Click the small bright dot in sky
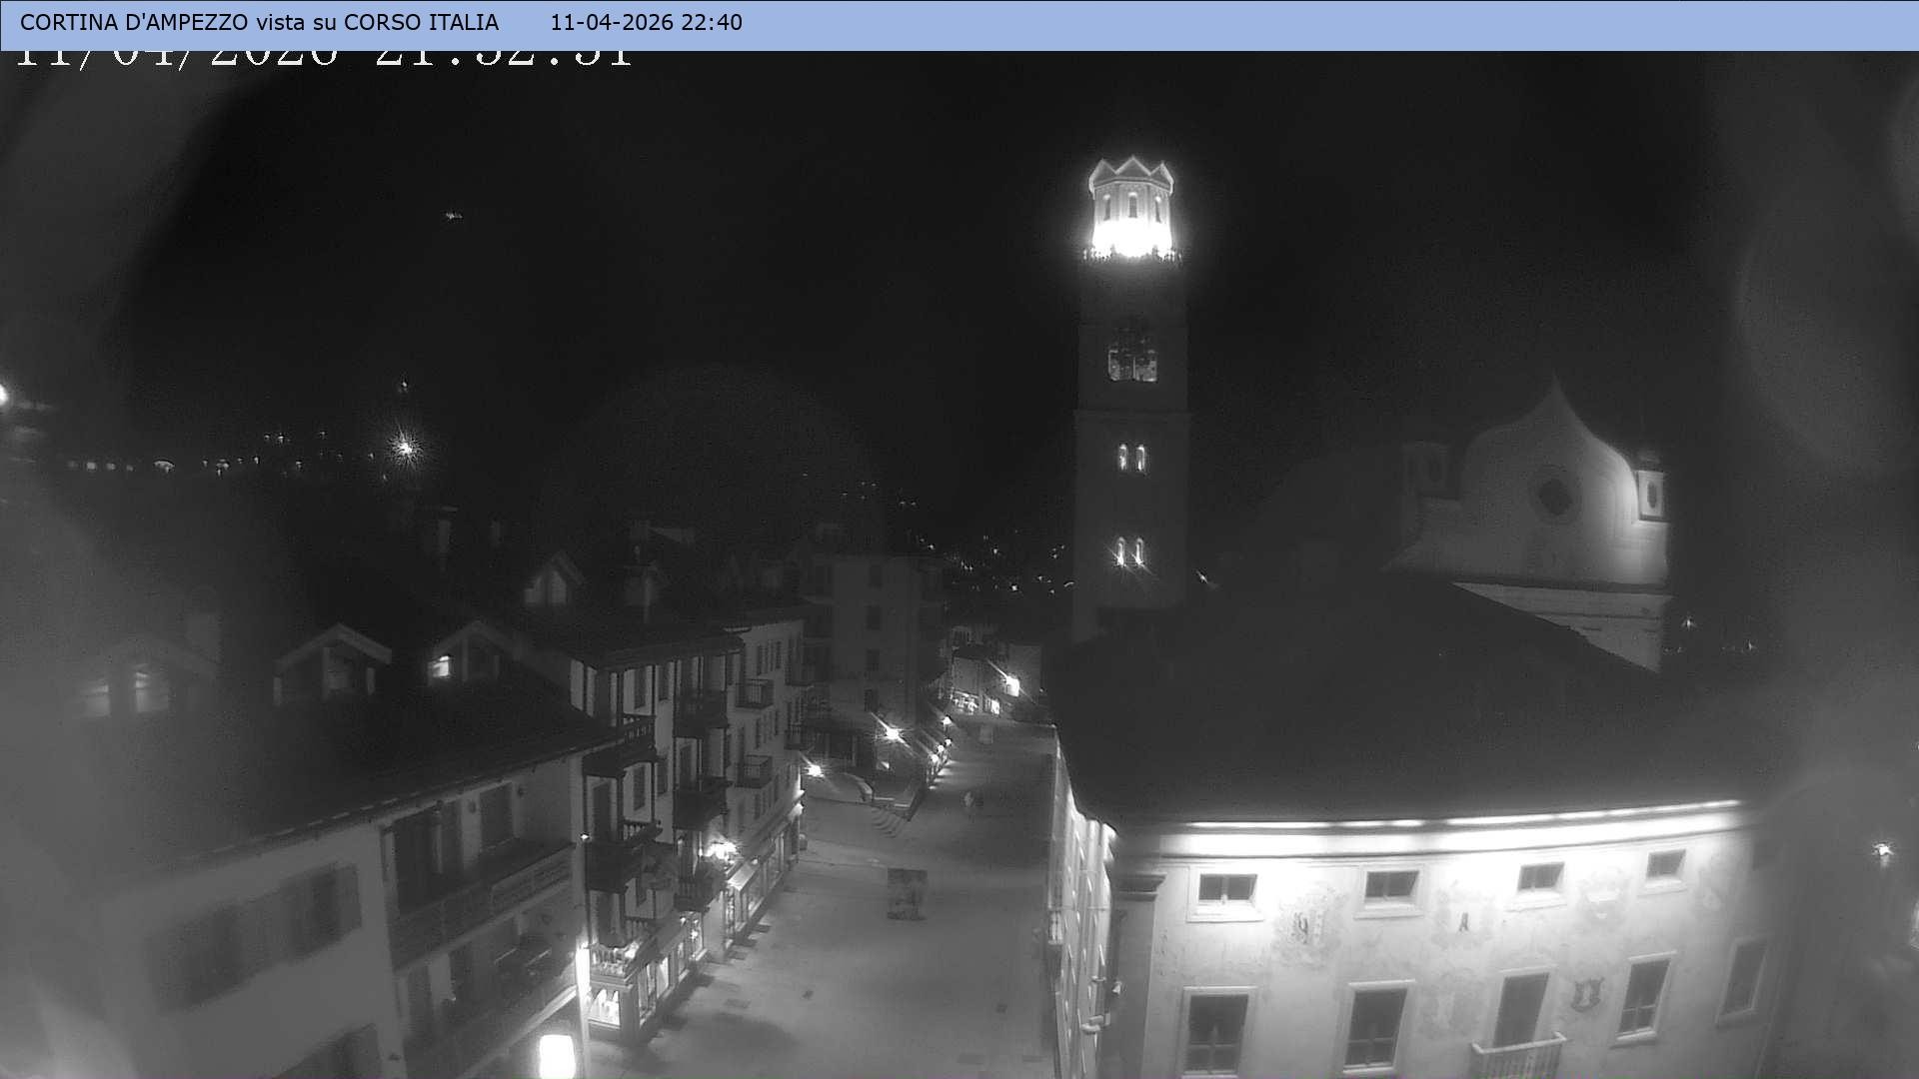This screenshot has height=1079, width=1919. click(453, 215)
